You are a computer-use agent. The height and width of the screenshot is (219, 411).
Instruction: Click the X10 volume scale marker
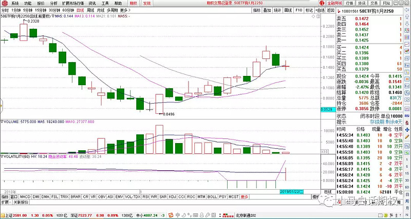pyautogui.click(x=324, y=151)
